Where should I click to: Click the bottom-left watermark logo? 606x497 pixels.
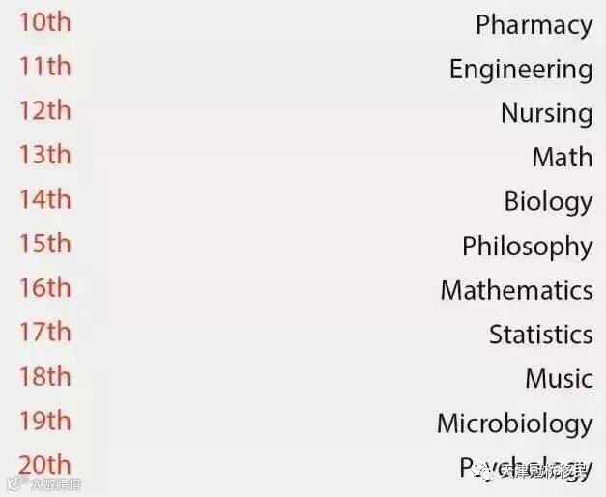pos(15,484)
